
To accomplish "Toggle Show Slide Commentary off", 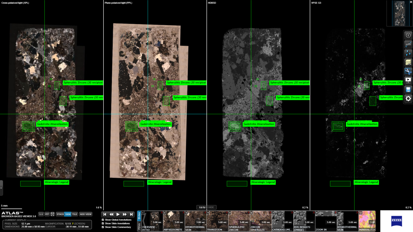I will point(102,227).
